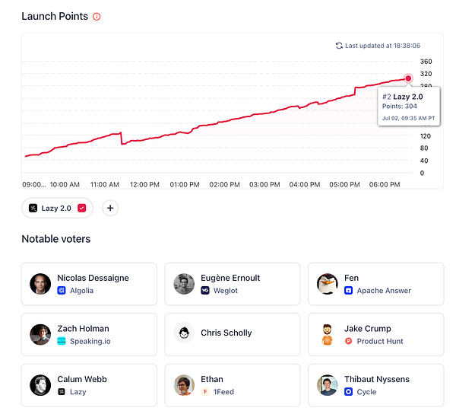Click the Speaking.io logo icon
456x411 pixels.
[x=62, y=341]
